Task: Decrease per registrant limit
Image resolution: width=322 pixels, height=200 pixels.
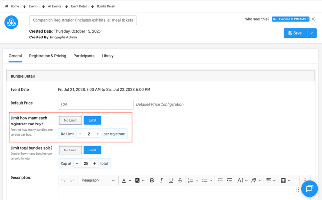Action: click(80, 134)
